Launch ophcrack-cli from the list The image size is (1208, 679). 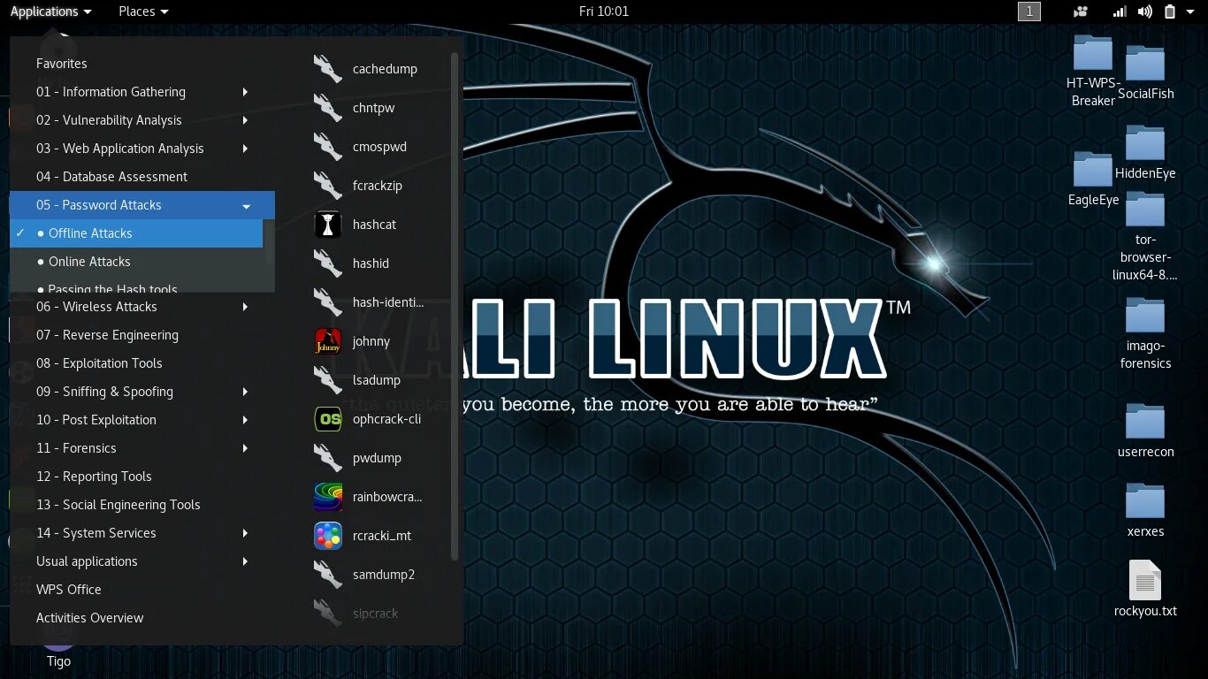pos(366,419)
